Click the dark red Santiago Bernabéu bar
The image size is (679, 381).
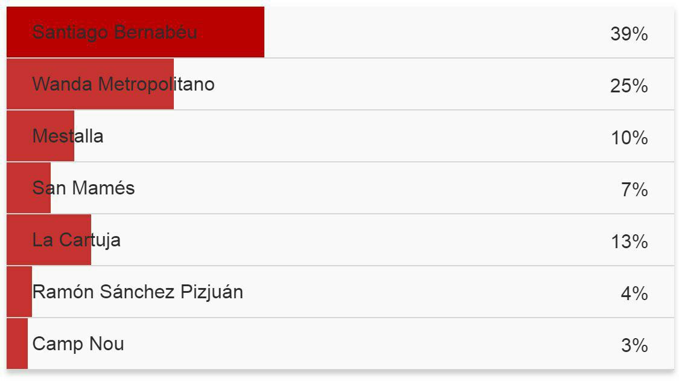point(135,32)
